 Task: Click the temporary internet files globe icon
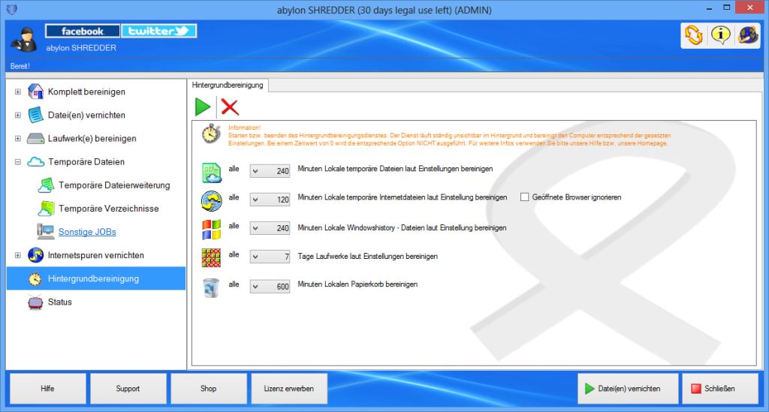[211, 201]
